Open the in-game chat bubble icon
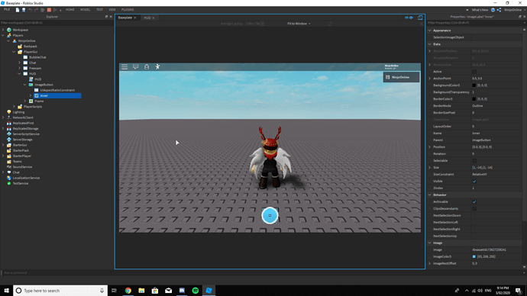 click(x=136, y=67)
